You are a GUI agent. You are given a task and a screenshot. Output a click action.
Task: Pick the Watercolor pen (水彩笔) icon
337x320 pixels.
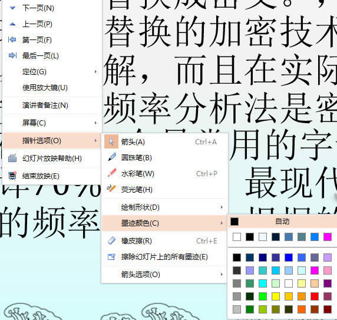112,173
